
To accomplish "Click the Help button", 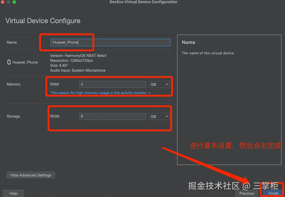I will [x=13, y=194].
